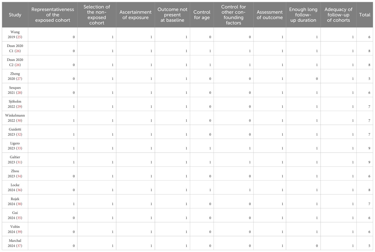
Task: Select the 'Assessment of outcome' header
Action: 270,15
